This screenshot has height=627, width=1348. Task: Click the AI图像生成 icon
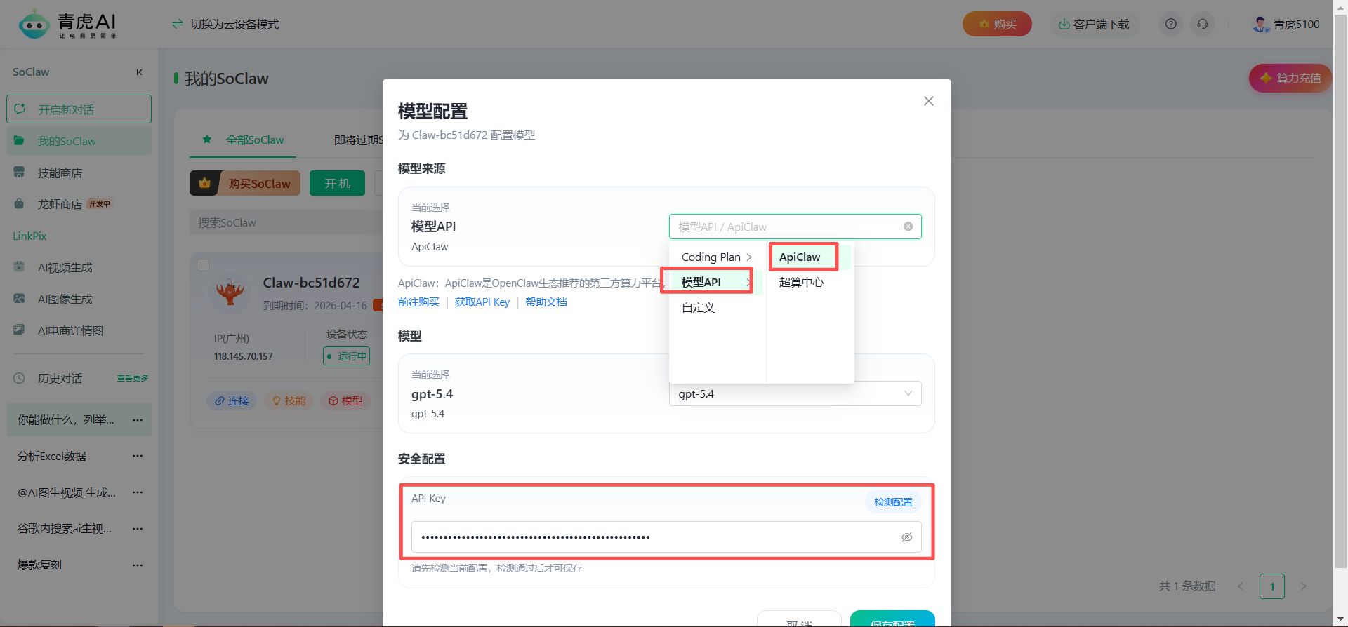tap(19, 299)
